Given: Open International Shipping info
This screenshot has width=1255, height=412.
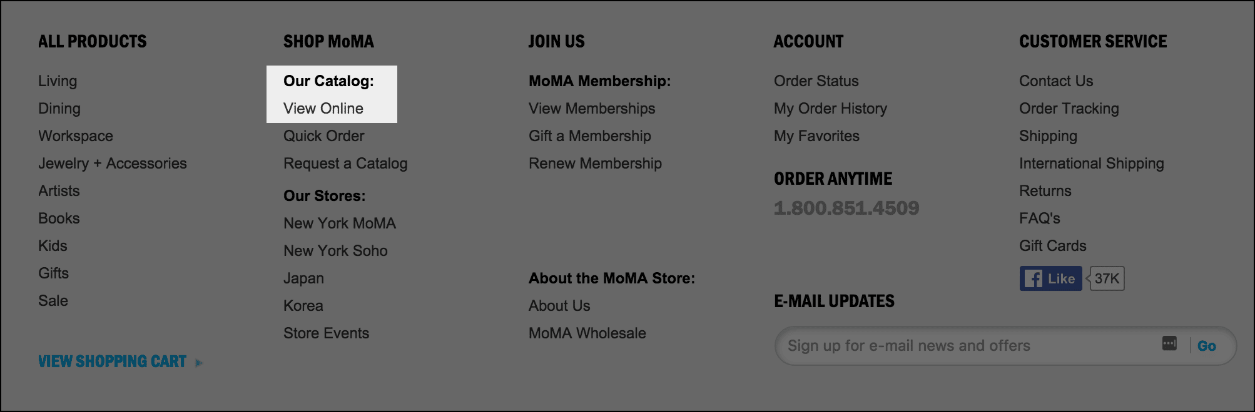Looking at the screenshot, I should click(x=1091, y=164).
